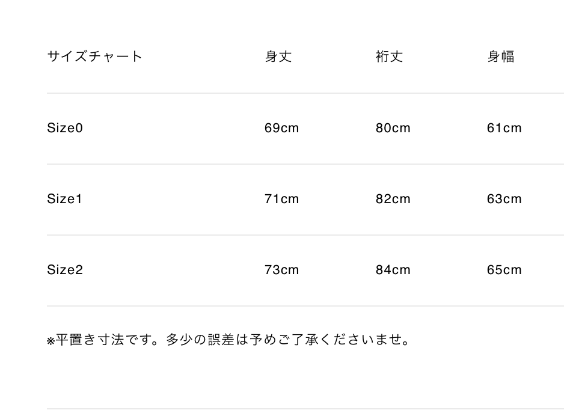Image resolution: width=576 pixels, height=410 pixels.
Task: Select the 71cm length value
Action: click(x=281, y=199)
